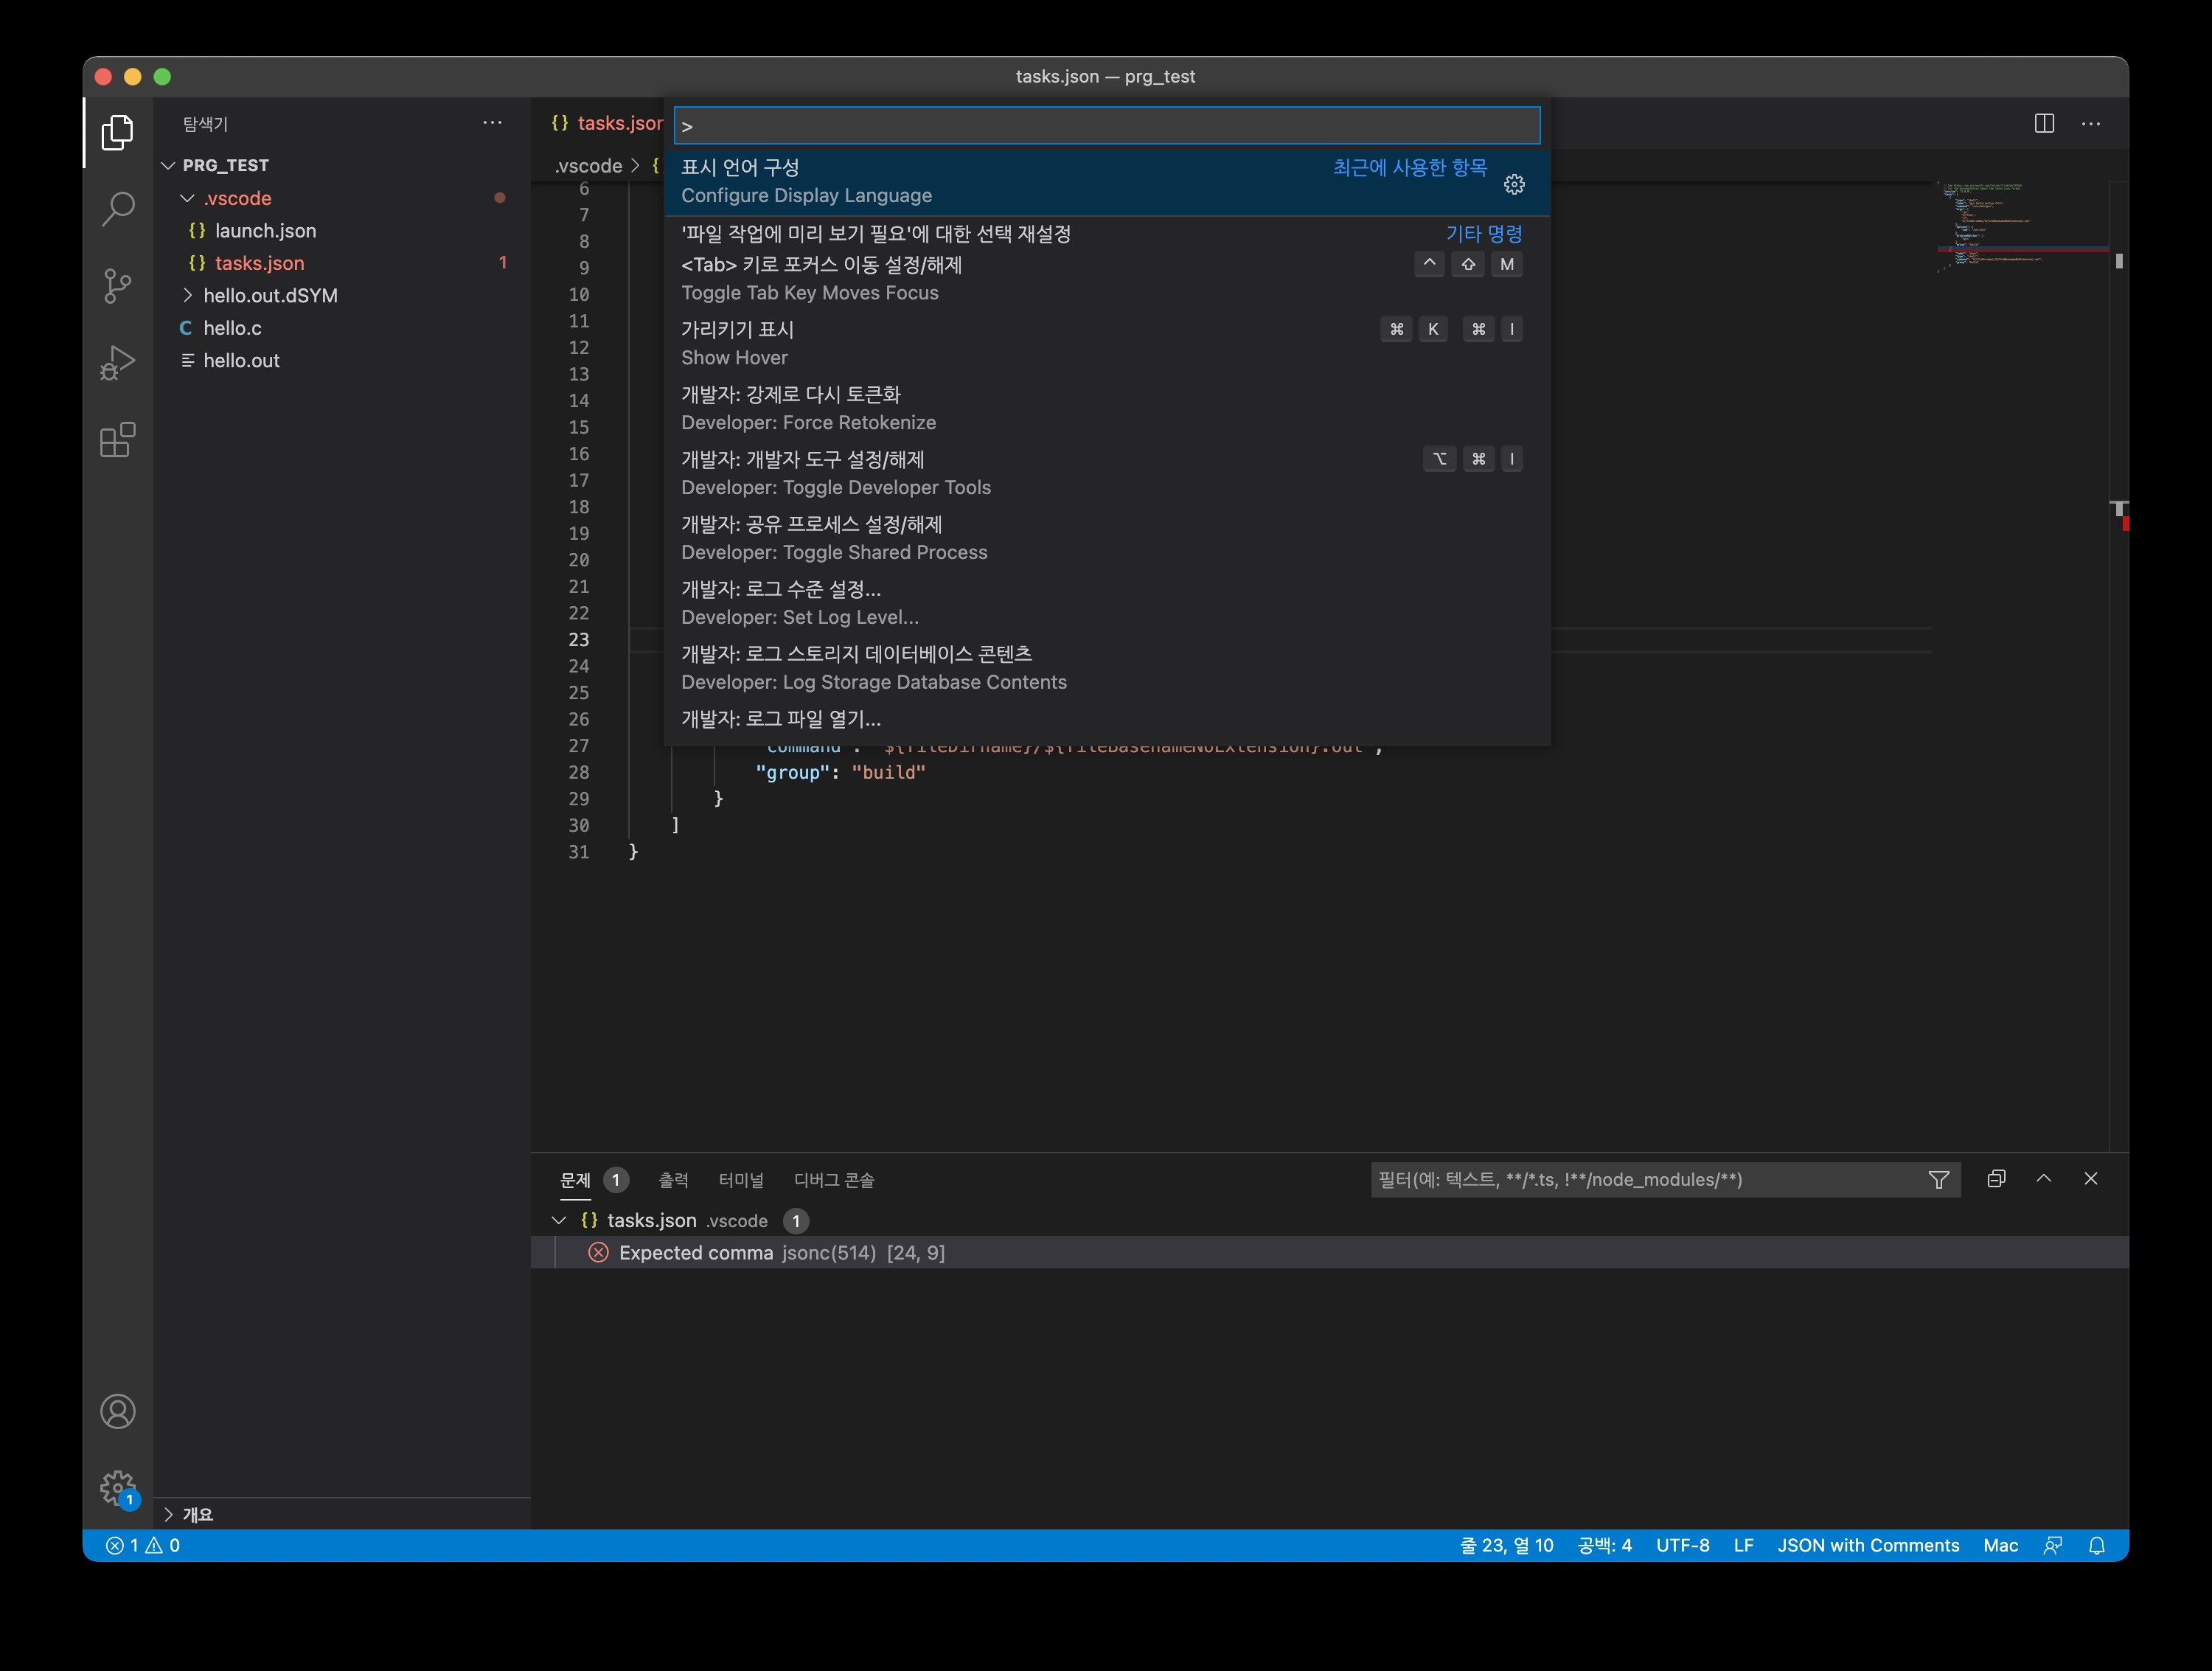The height and width of the screenshot is (1671, 2212).
Task: Open the hello.c file in the explorer
Action: (232, 328)
